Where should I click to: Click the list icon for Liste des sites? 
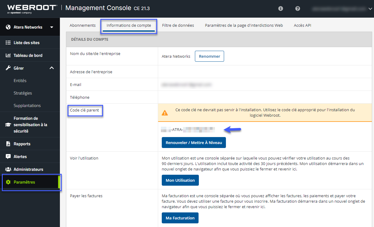8,43
